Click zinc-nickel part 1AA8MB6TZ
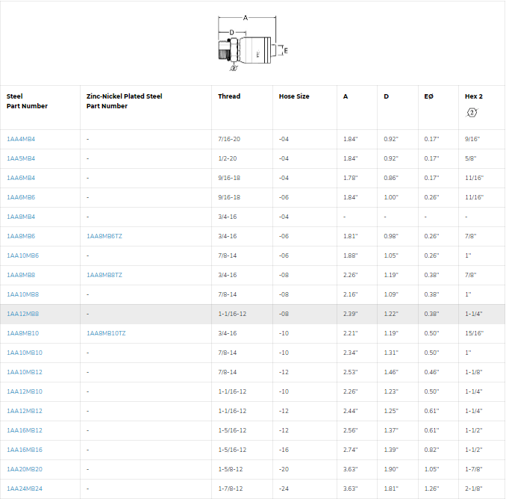The width and height of the screenshot is (506, 499). pyautogui.click(x=104, y=236)
